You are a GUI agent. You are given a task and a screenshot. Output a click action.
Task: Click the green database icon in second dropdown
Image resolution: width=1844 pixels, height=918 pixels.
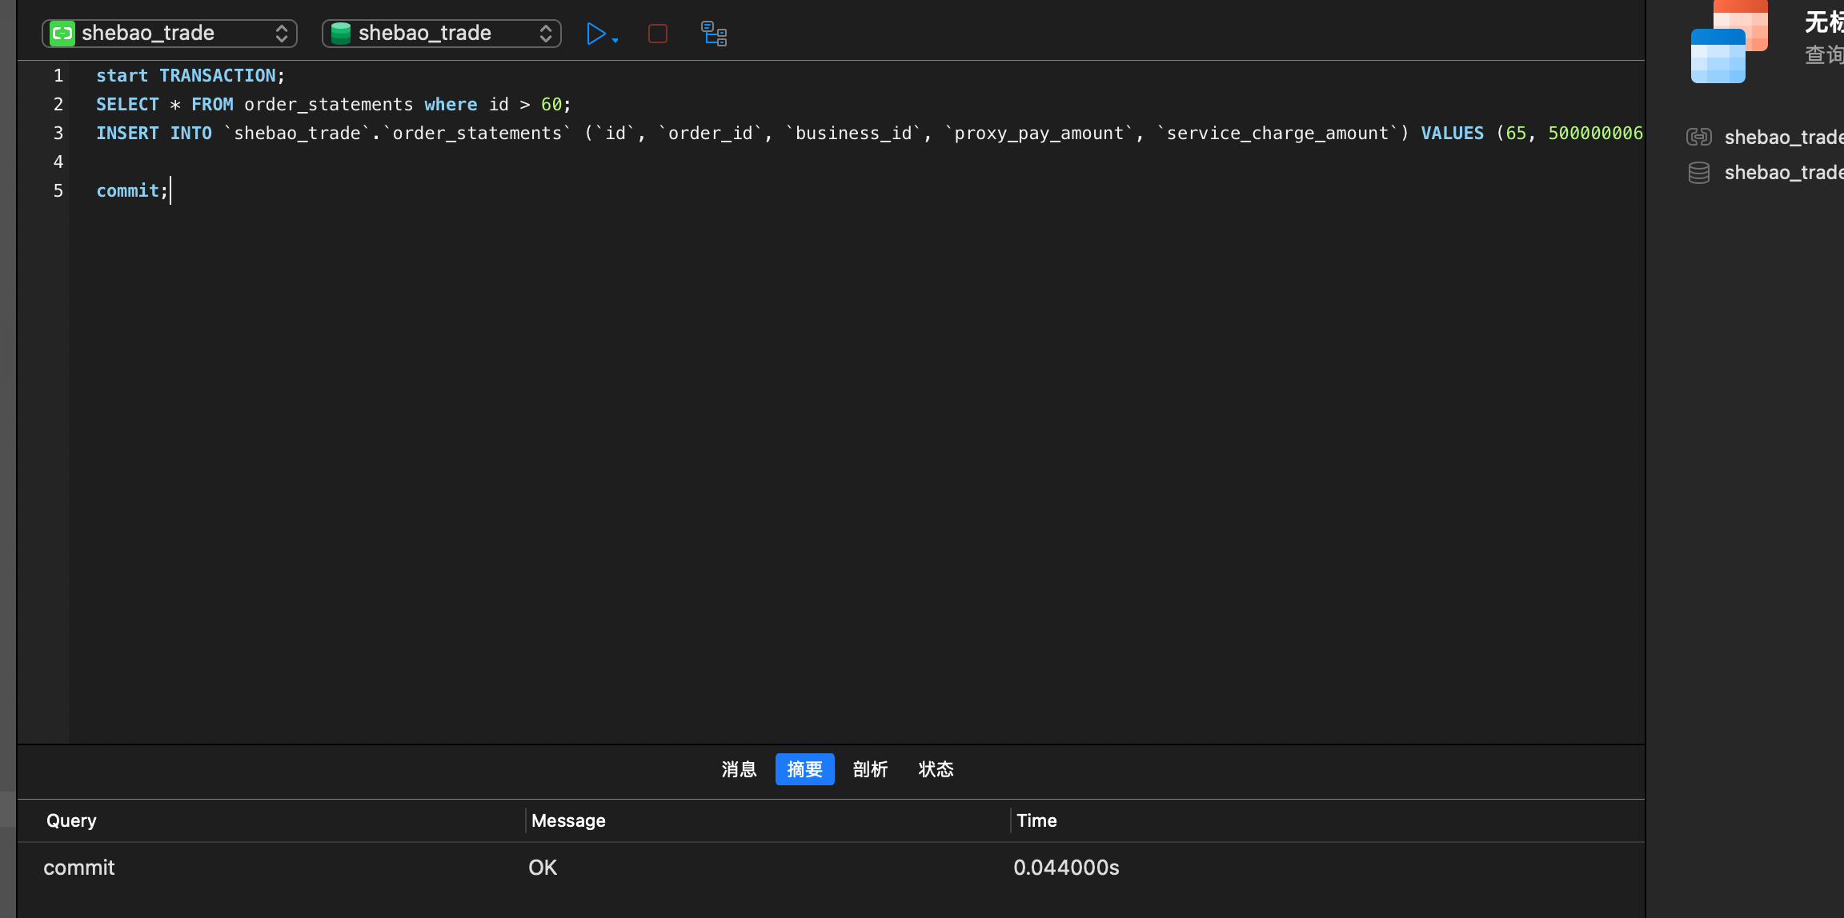point(341,33)
